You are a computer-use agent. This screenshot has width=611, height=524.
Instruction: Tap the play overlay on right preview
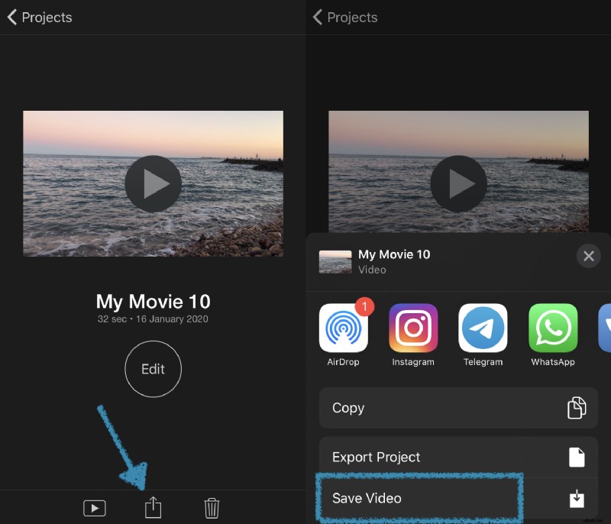(x=458, y=183)
